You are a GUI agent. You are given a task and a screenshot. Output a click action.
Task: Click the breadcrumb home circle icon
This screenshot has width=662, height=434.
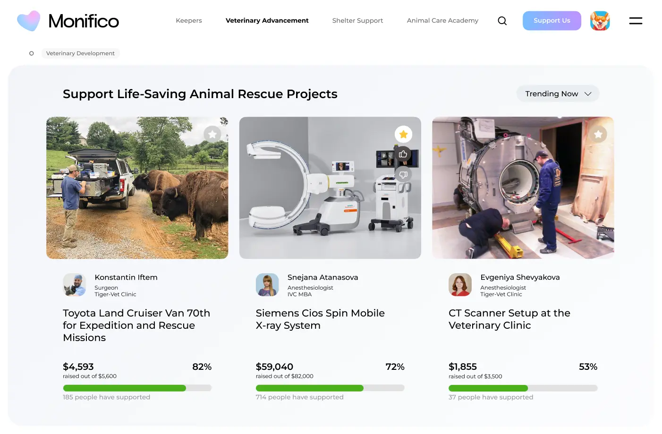tap(32, 53)
